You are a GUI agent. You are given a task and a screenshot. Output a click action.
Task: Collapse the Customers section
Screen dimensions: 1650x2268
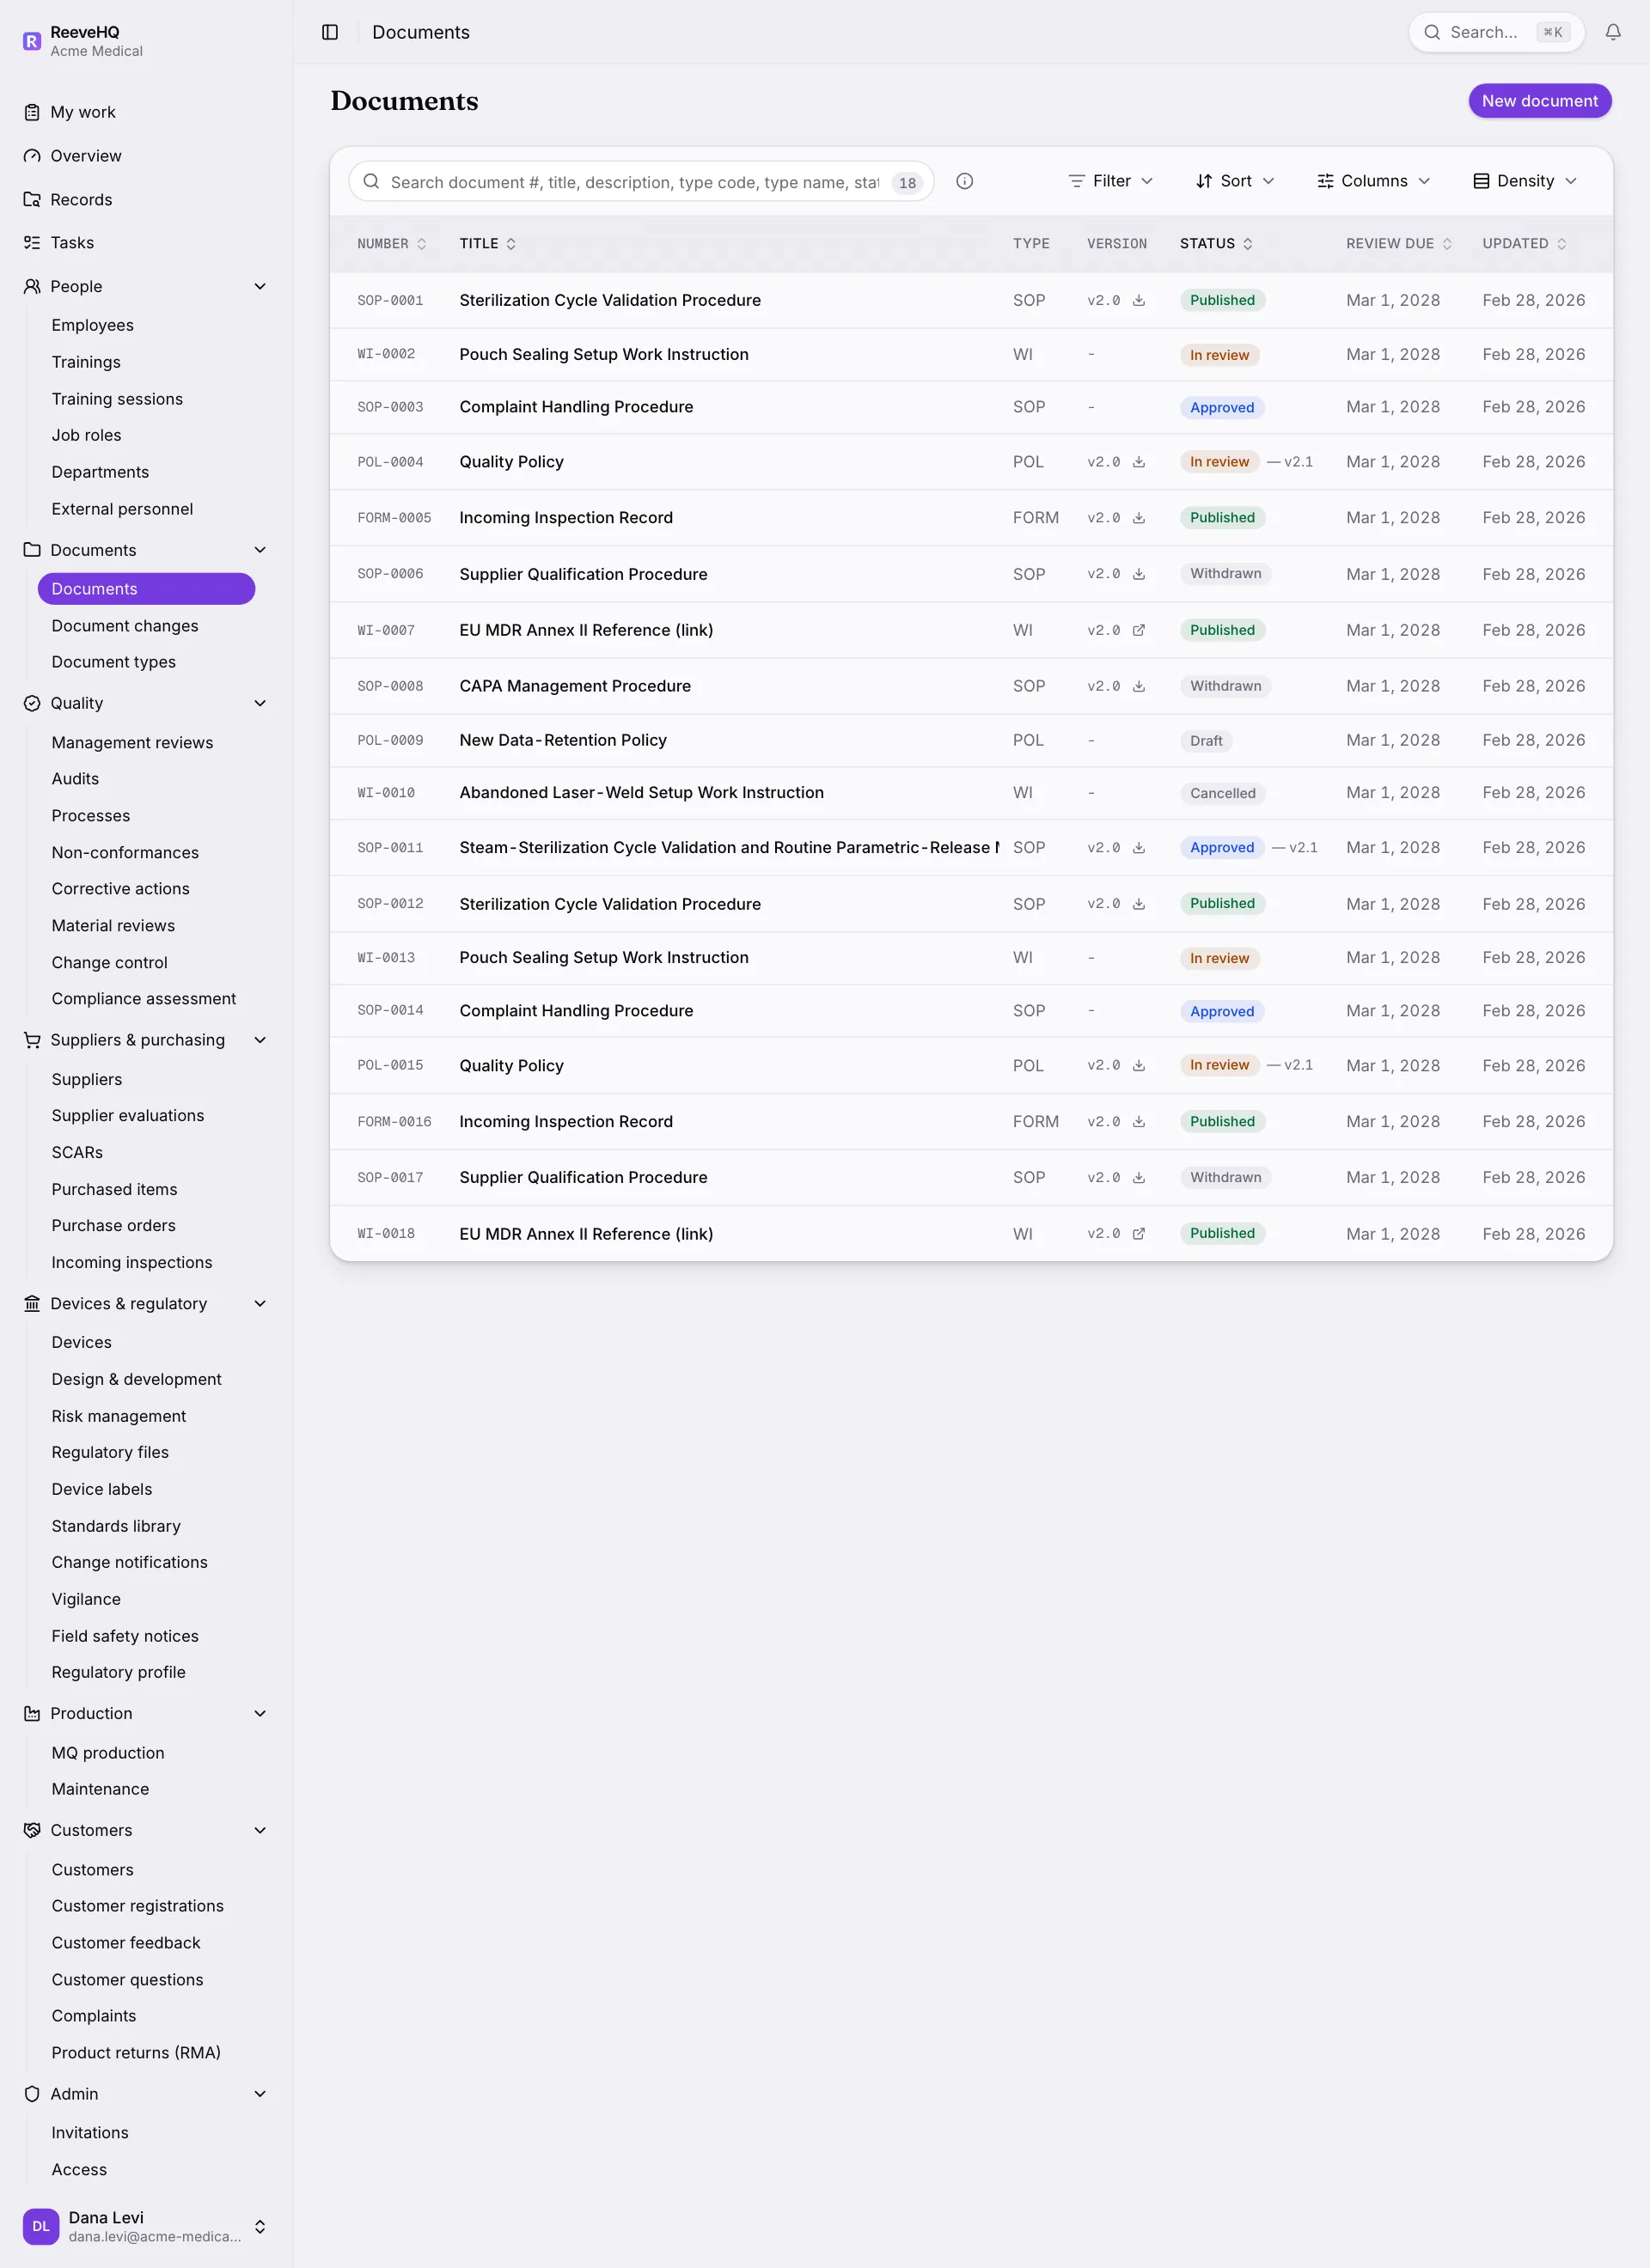260,1830
